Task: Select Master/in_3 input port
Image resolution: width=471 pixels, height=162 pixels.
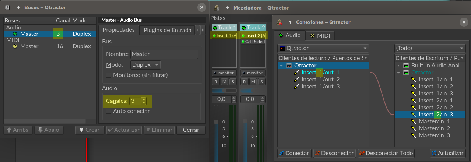Action: tap(434, 135)
